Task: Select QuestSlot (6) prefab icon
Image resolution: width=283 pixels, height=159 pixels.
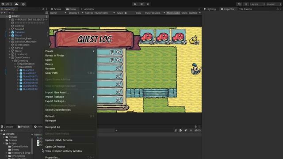Action: [x=21, y=89]
